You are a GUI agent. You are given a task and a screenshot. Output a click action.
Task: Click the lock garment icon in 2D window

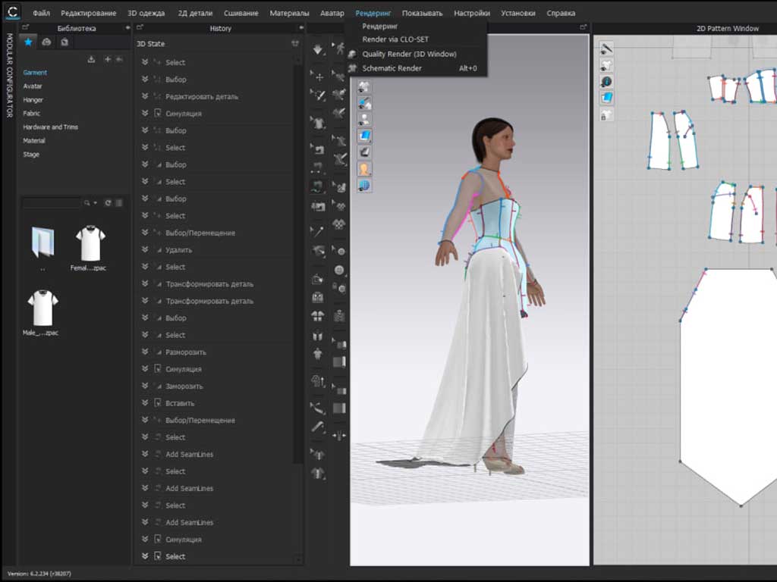point(607,115)
